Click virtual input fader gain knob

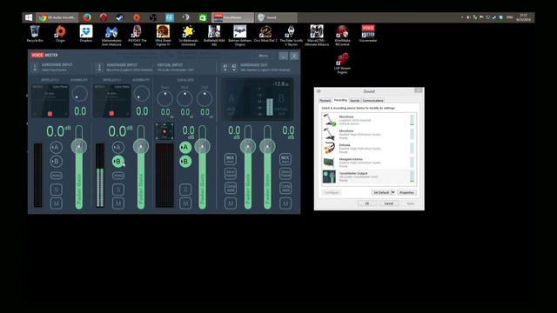click(x=203, y=146)
